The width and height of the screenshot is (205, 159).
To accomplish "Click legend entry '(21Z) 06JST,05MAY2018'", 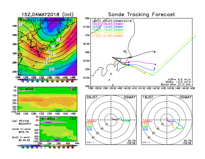I will pos(112,21).
